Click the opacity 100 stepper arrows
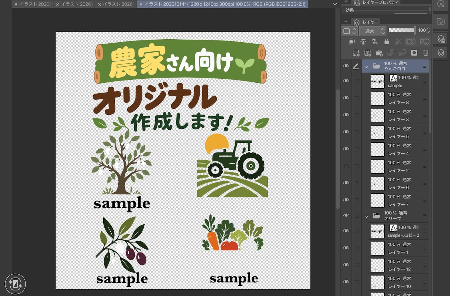This screenshot has width=450, height=296. pyautogui.click(x=428, y=31)
